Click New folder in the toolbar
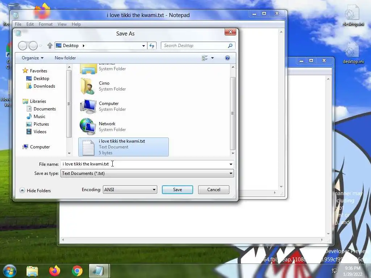 [x=65, y=58]
